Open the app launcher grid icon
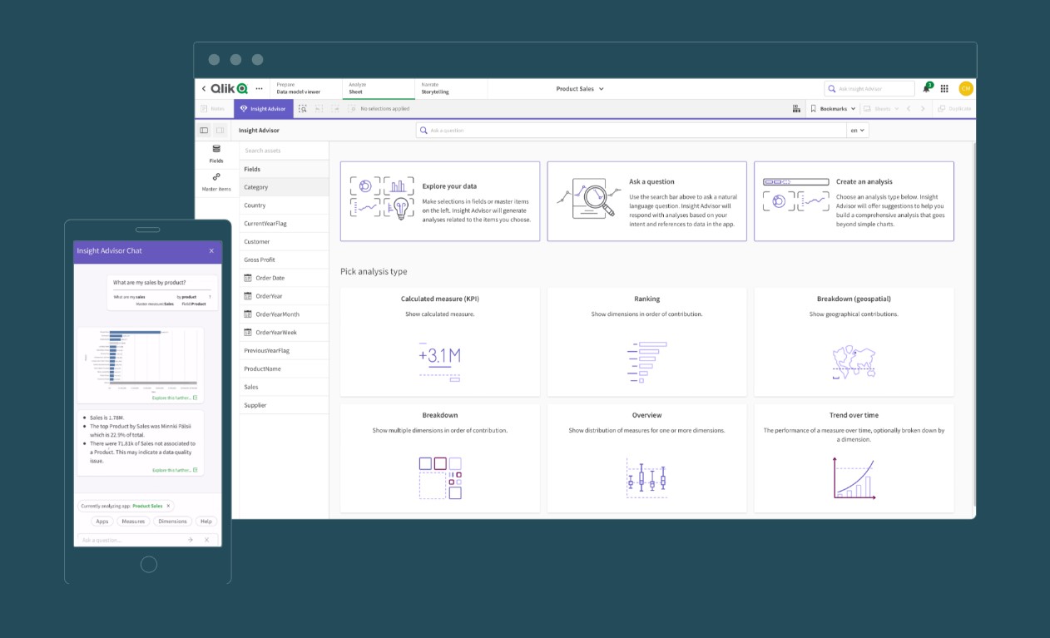The width and height of the screenshot is (1050, 638). 944,89
